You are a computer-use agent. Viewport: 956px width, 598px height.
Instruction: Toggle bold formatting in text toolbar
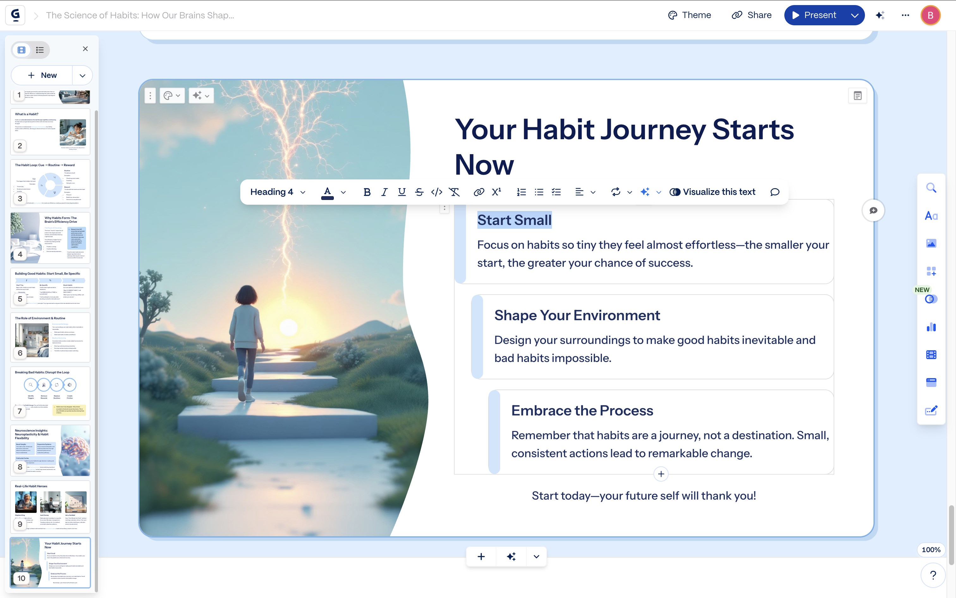(367, 192)
